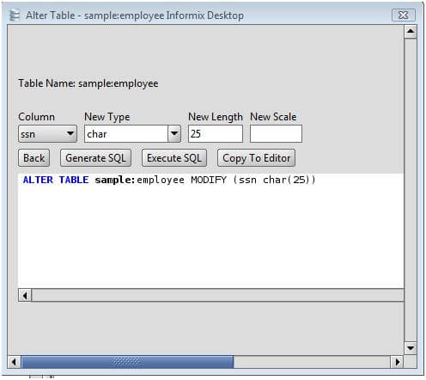Click the window vertical scrollbar up arrow

pos(411,31)
